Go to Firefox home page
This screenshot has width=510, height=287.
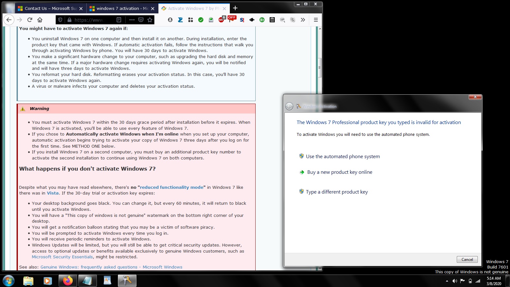tap(40, 20)
